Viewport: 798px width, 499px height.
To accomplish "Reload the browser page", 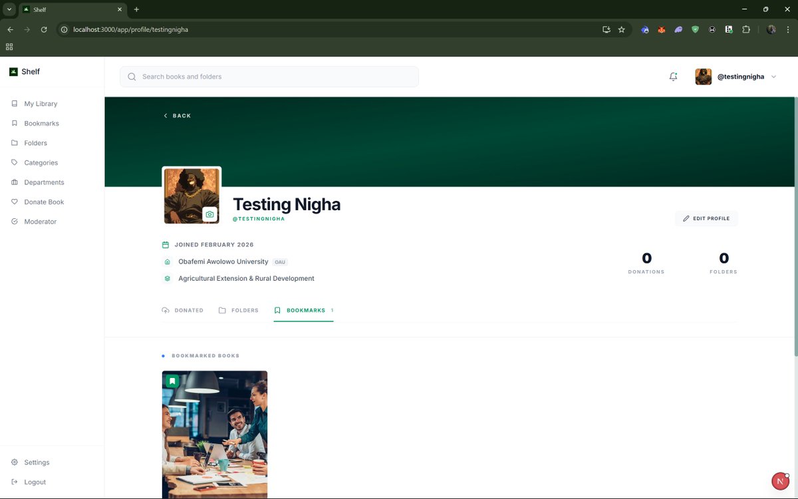I will pyautogui.click(x=44, y=29).
